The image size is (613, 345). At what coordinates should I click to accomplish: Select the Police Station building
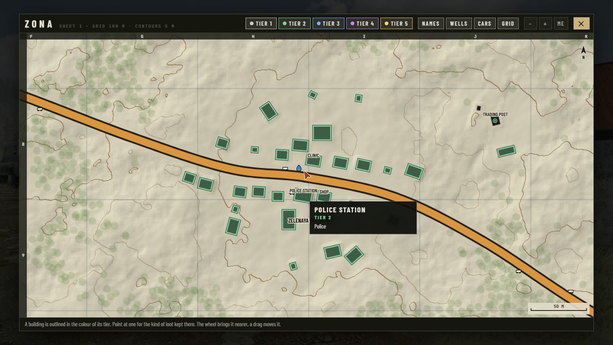click(x=303, y=197)
